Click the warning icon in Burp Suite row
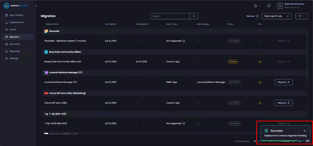The image size is (313, 146). pyautogui.click(x=260, y=62)
